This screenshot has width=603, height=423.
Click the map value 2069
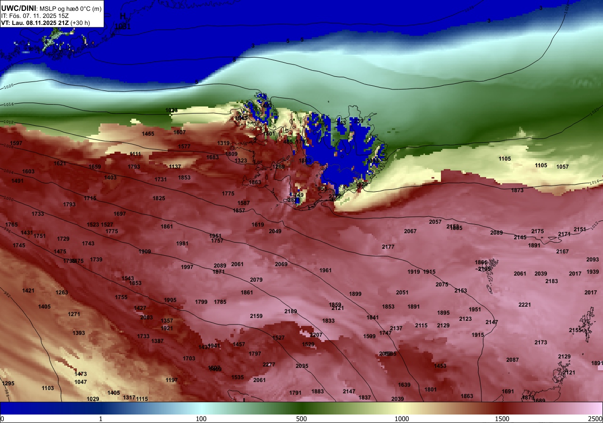[x=281, y=264]
